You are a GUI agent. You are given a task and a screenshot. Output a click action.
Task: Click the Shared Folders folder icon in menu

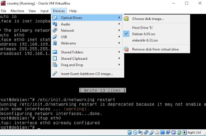coord(55,52)
